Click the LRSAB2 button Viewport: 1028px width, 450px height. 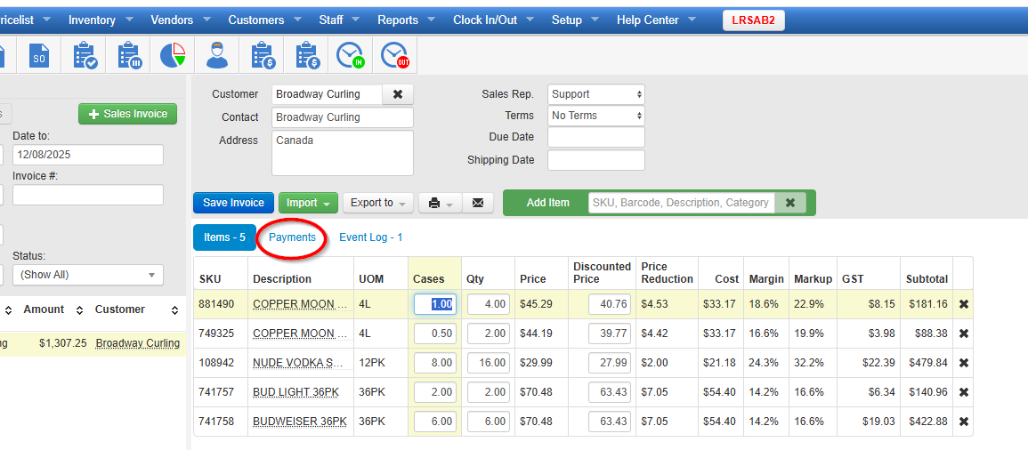pos(753,20)
